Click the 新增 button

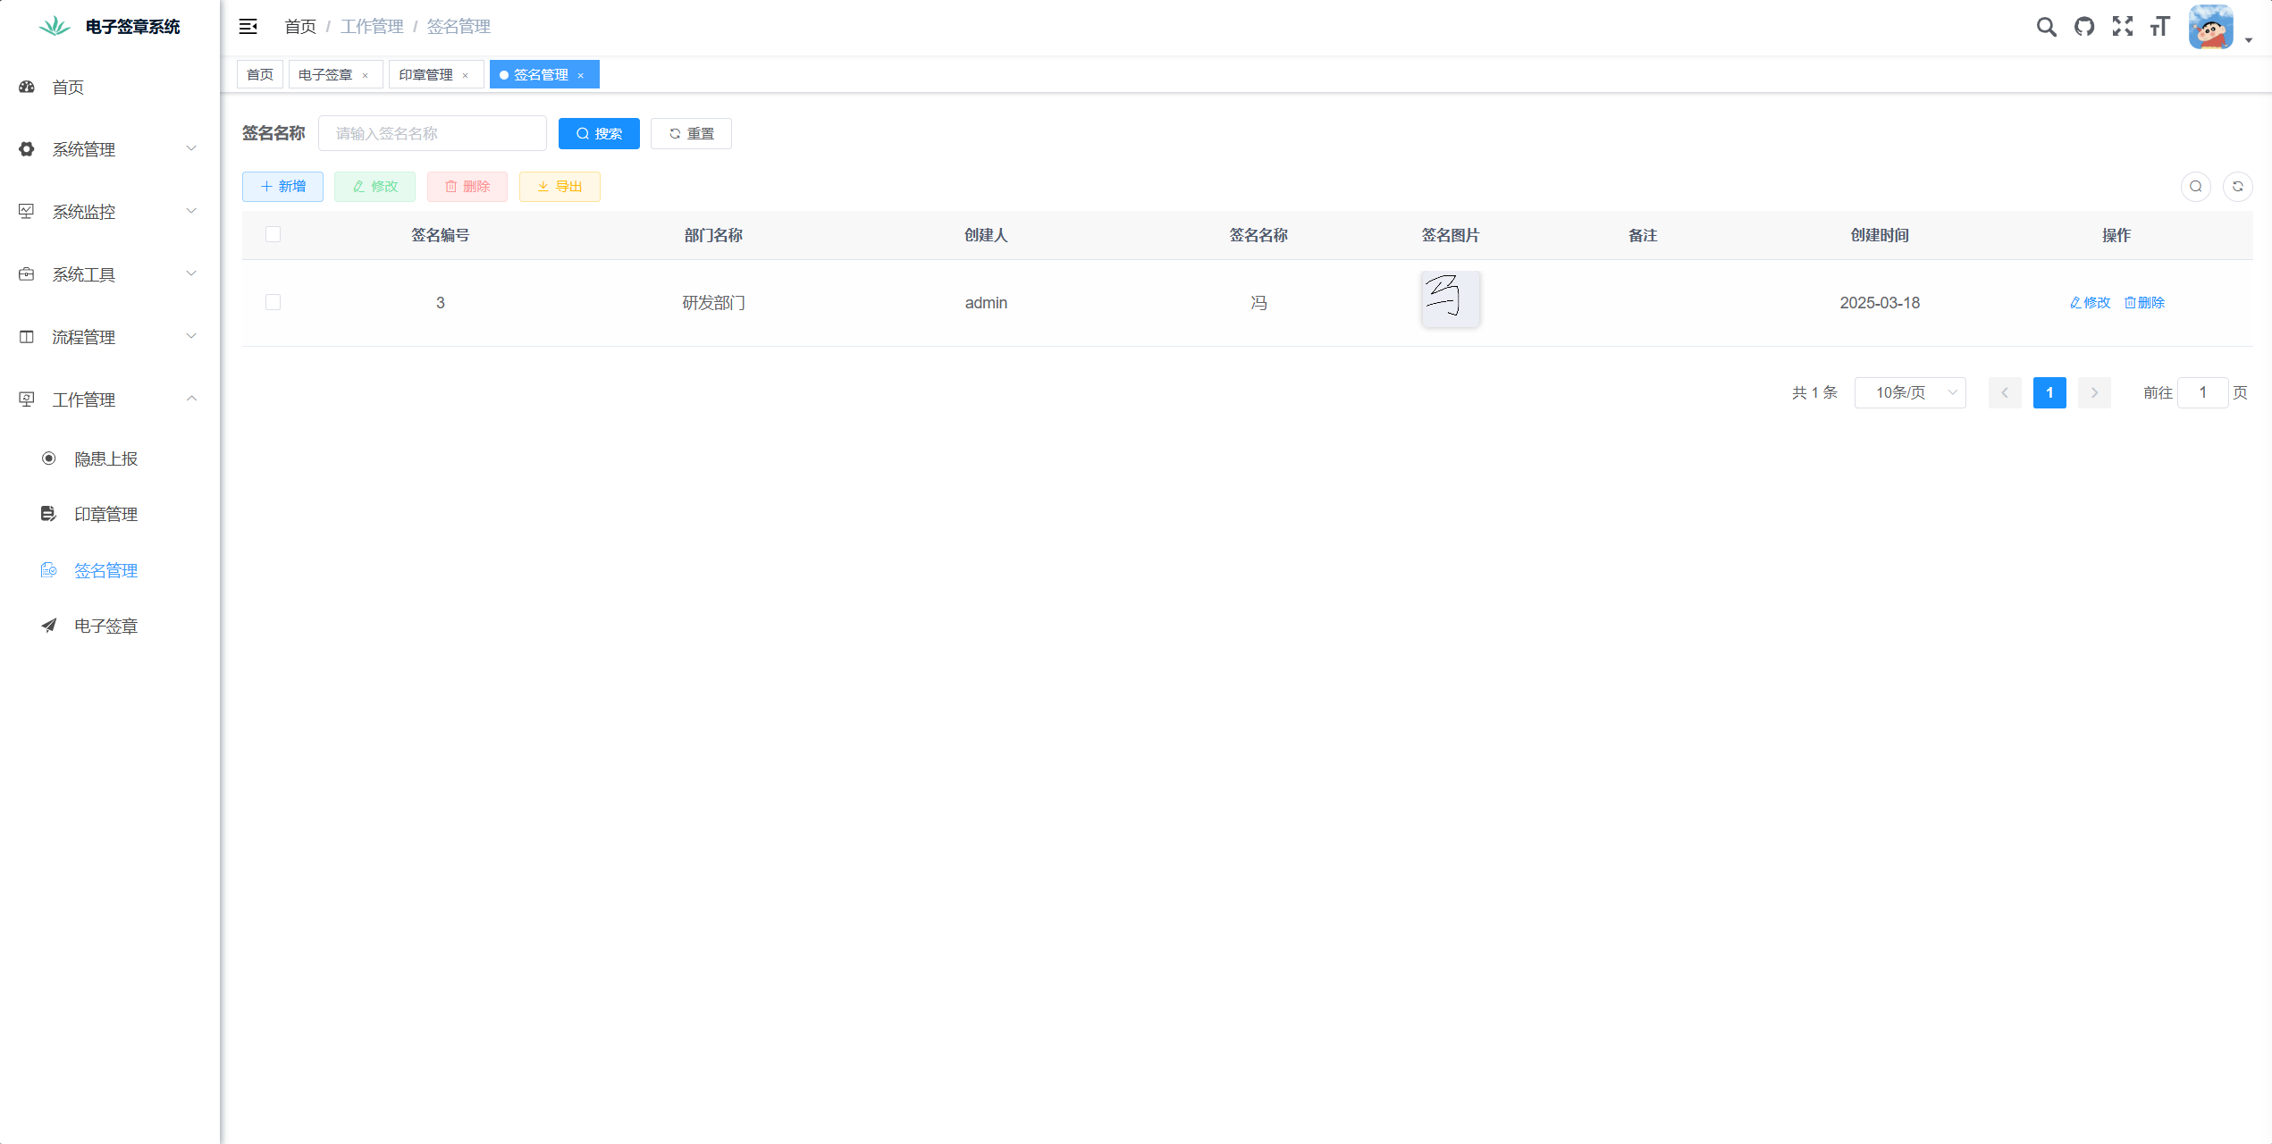pyautogui.click(x=282, y=187)
